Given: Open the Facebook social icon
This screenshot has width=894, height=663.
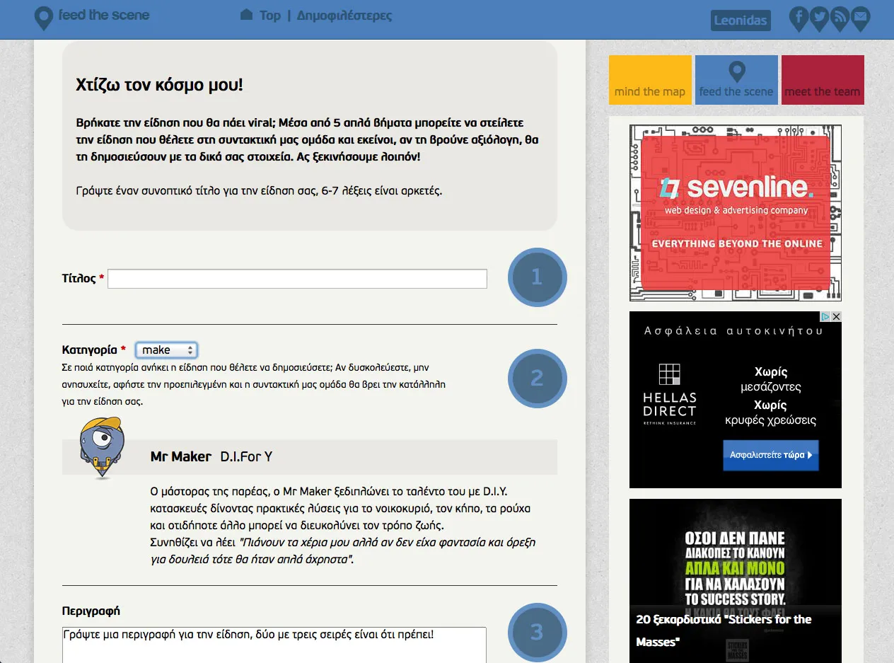Looking at the screenshot, I should tap(799, 18).
